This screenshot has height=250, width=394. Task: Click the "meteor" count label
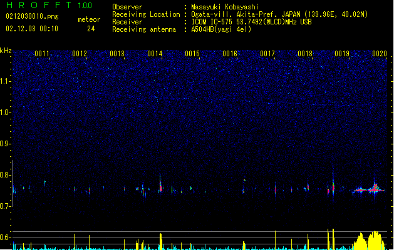89,19
